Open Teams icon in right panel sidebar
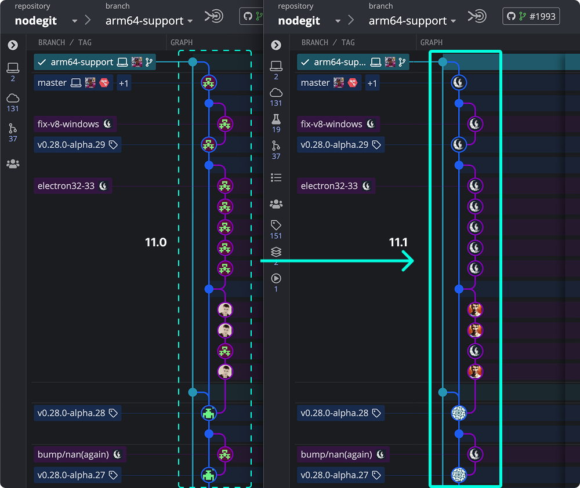The width and height of the screenshot is (580, 488). [276, 204]
